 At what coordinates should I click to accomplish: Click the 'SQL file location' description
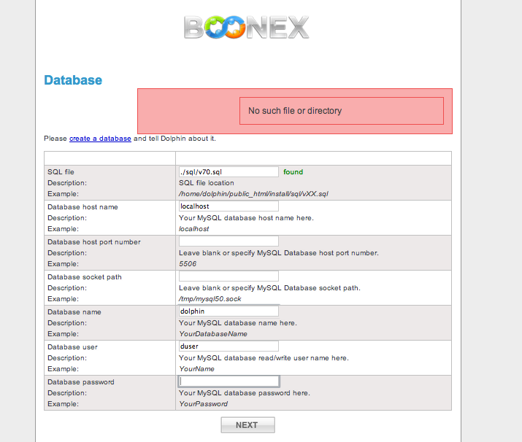pos(206,183)
